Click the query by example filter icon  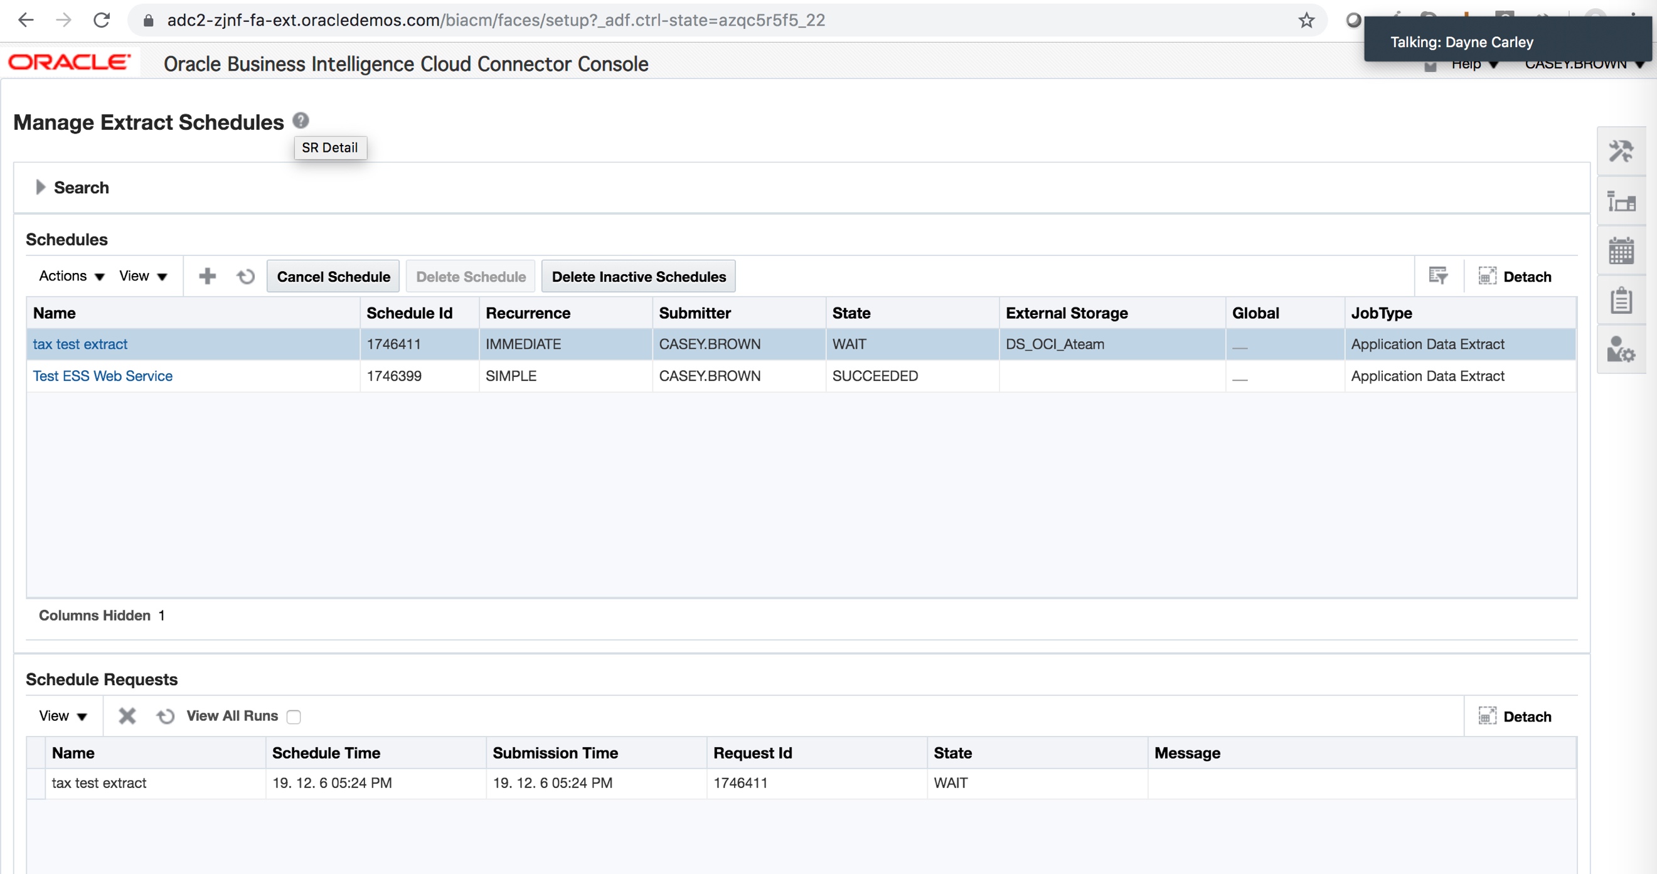(1437, 276)
